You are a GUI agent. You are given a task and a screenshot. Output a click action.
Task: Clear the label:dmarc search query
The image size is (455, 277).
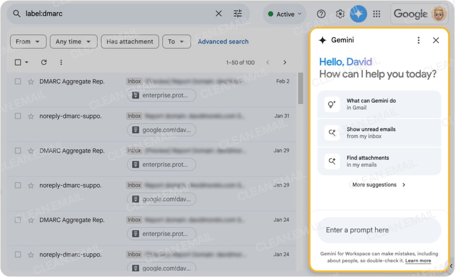click(219, 14)
